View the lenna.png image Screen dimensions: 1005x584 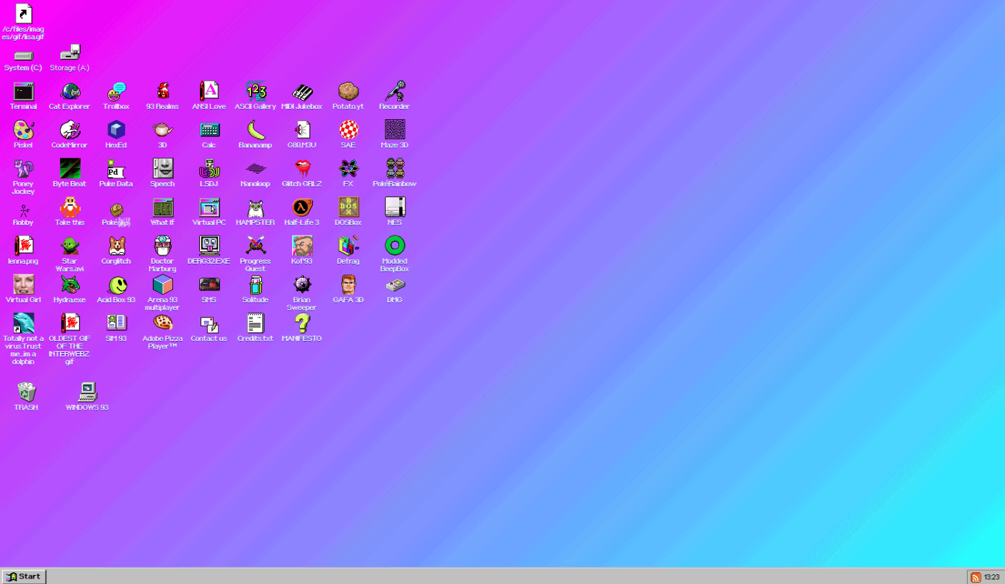click(23, 244)
